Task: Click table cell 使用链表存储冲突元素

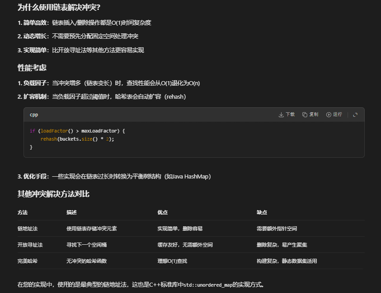Action: tap(92, 229)
